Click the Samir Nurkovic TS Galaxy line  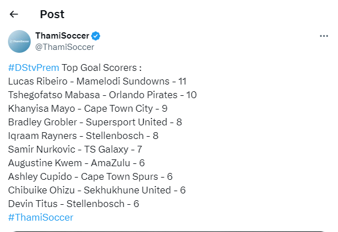(x=75, y=149)
